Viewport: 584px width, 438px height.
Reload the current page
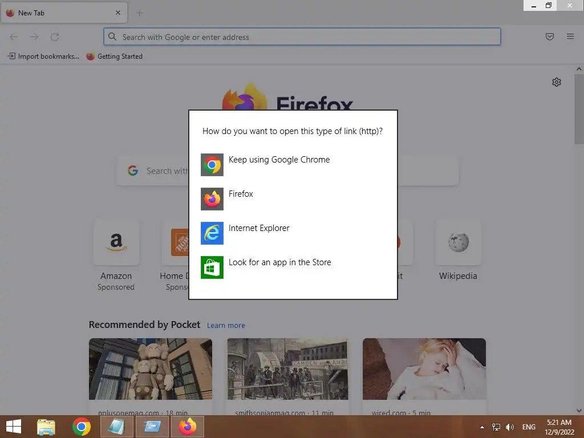click(55, 37)
